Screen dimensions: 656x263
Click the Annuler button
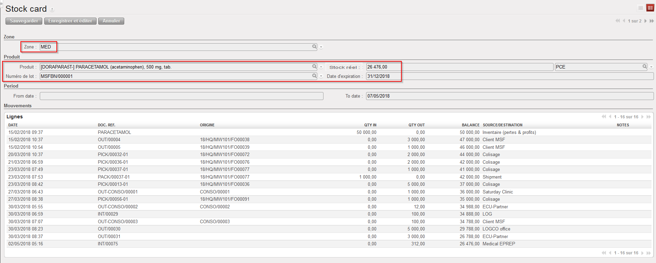pyautogui.click(x=111, y=21)
